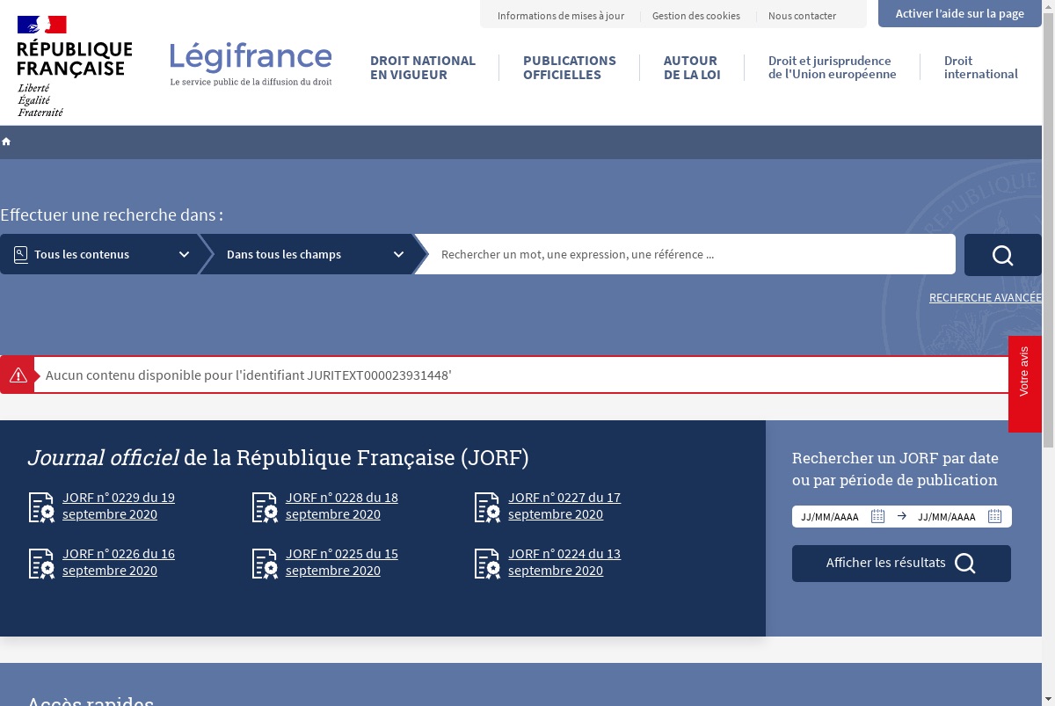Image resolution: width=1055 pixels, height=706 pixels.
Task: Click the document icon beside JORF n° 0228
Action: [x=265, y=507]
